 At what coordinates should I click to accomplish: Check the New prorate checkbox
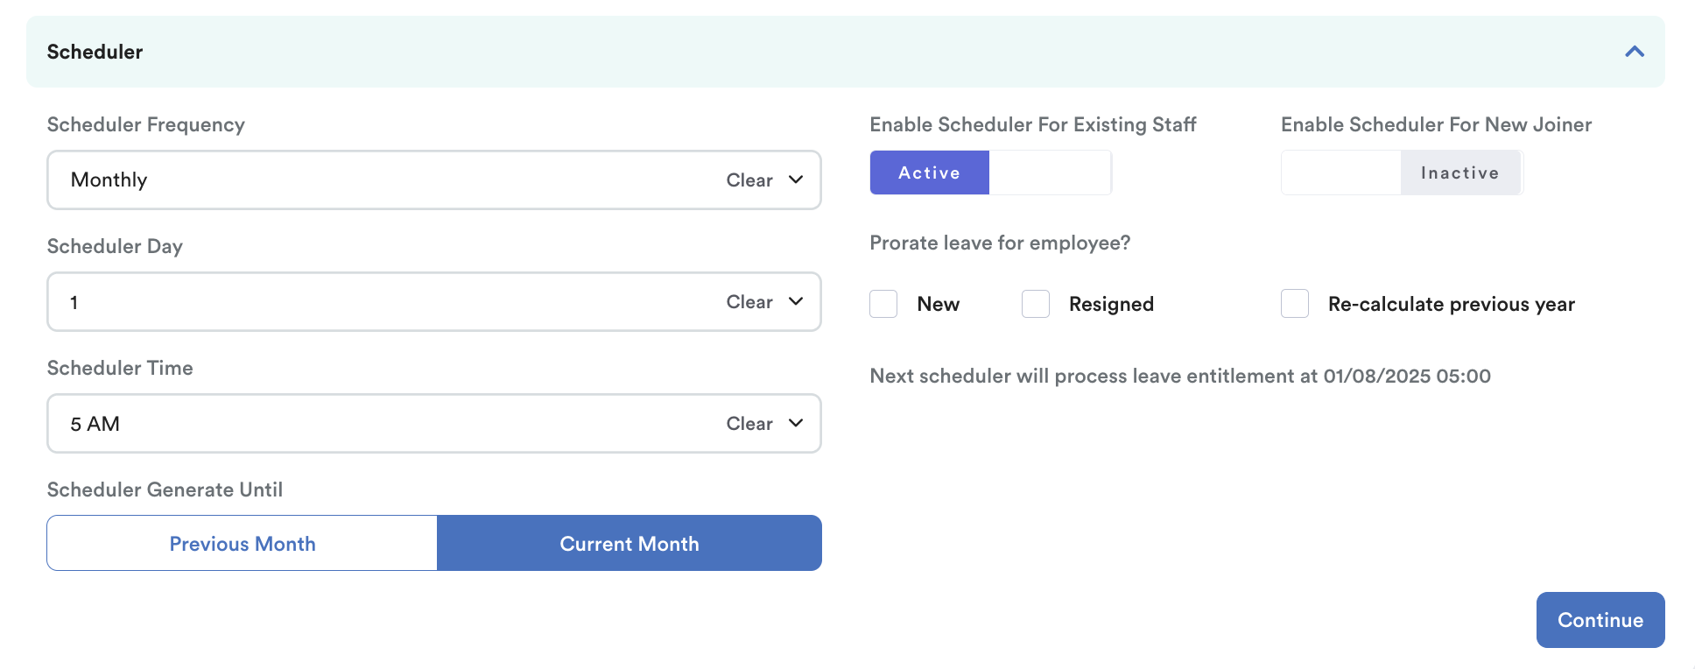tap(883, 304)
